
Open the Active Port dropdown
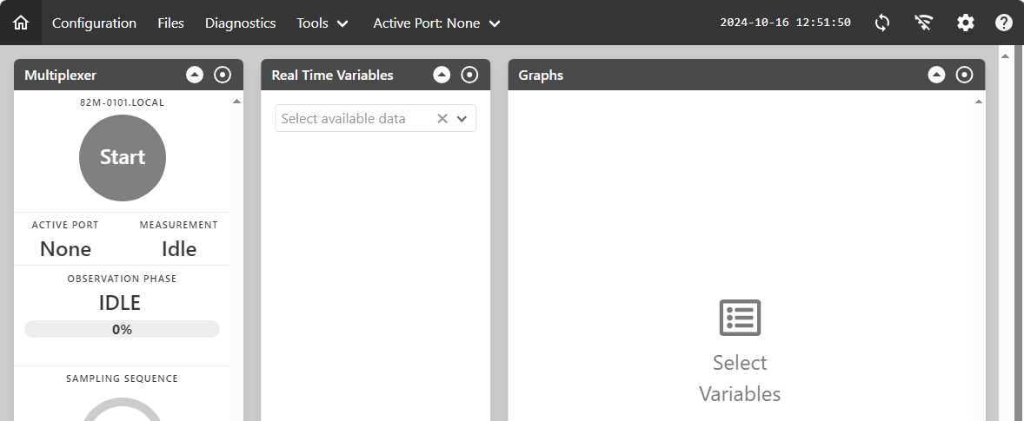(436, 23)
